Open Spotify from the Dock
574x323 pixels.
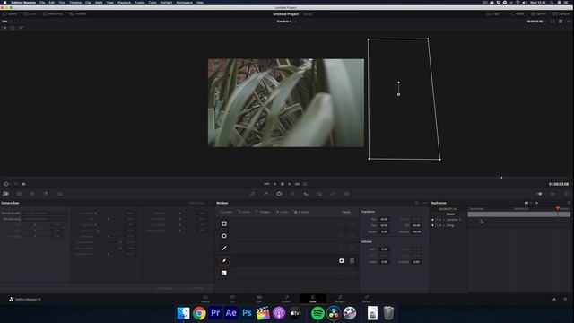coord(317,313)
